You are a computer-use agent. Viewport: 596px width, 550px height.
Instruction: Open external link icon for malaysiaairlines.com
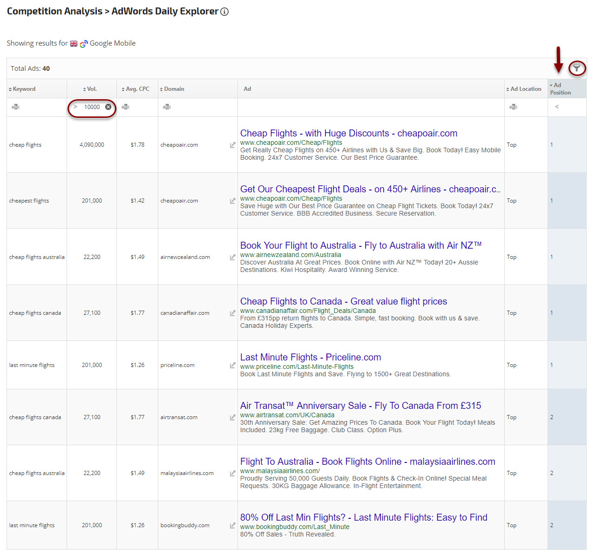click(232, 473)
